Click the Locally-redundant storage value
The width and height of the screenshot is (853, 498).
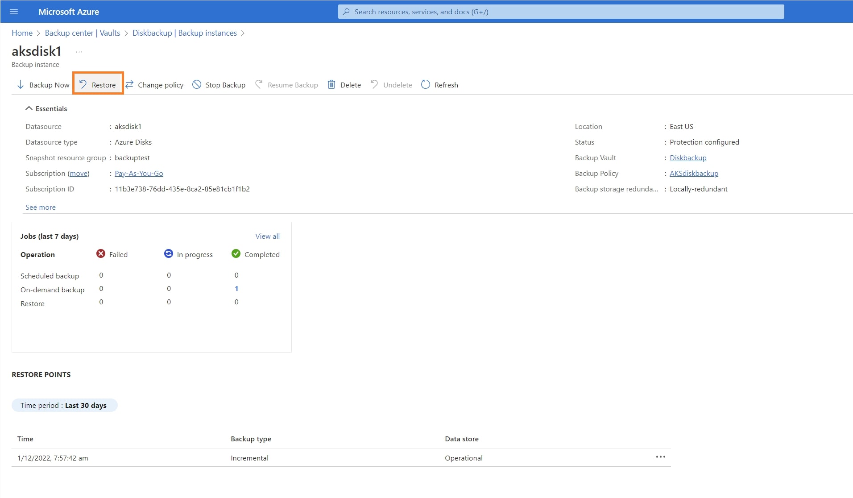point(698,189)
